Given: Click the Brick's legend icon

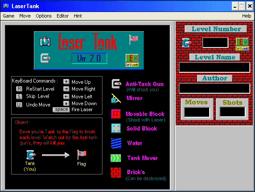Looking at the screenshot, I should (x=116, y=173).
